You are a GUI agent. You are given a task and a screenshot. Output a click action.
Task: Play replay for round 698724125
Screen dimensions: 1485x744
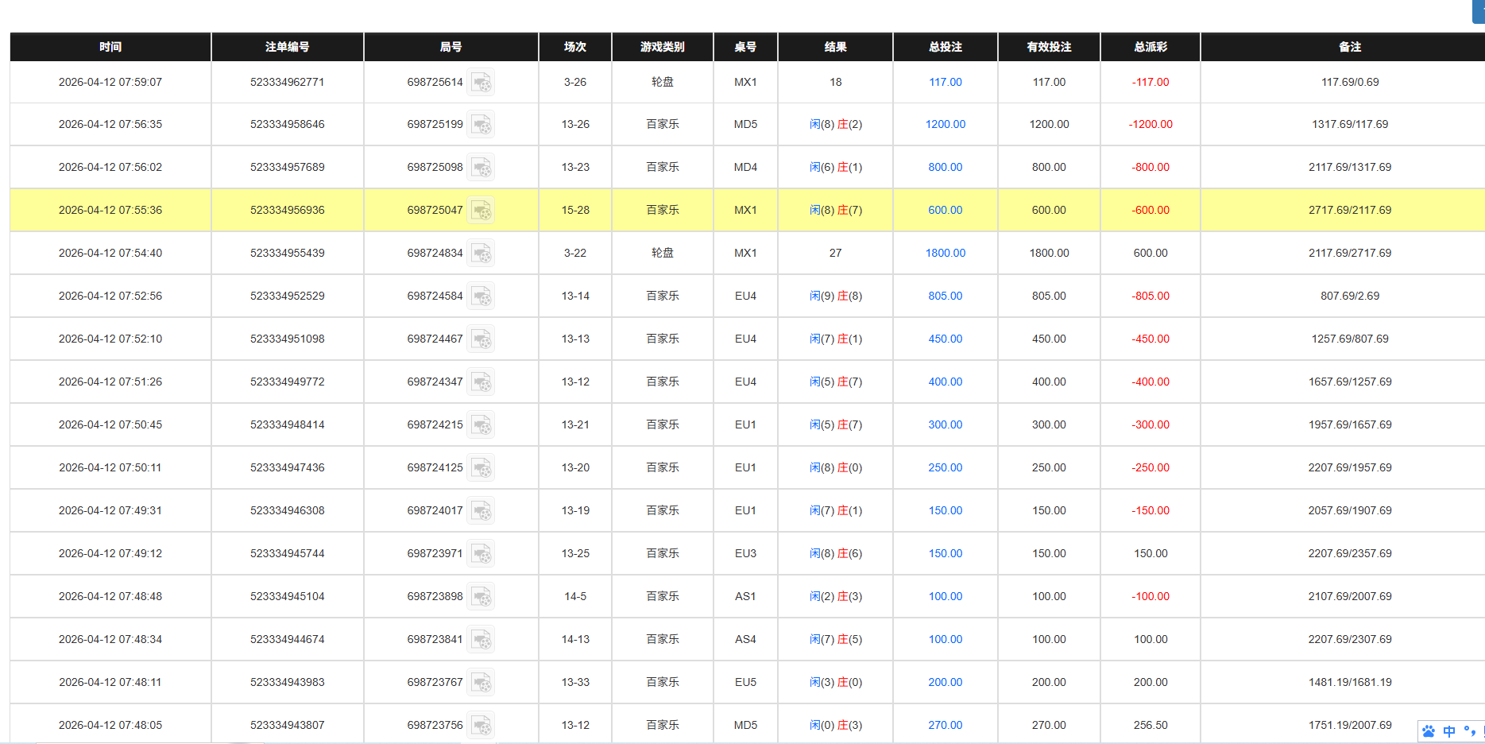pos(481,467)
